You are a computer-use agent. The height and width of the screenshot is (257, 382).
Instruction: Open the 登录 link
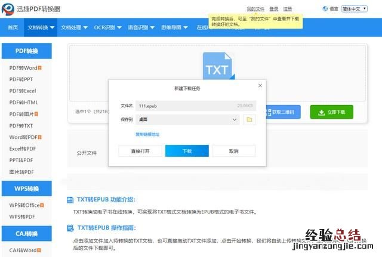pyautogui.click(x=274, y=9)
